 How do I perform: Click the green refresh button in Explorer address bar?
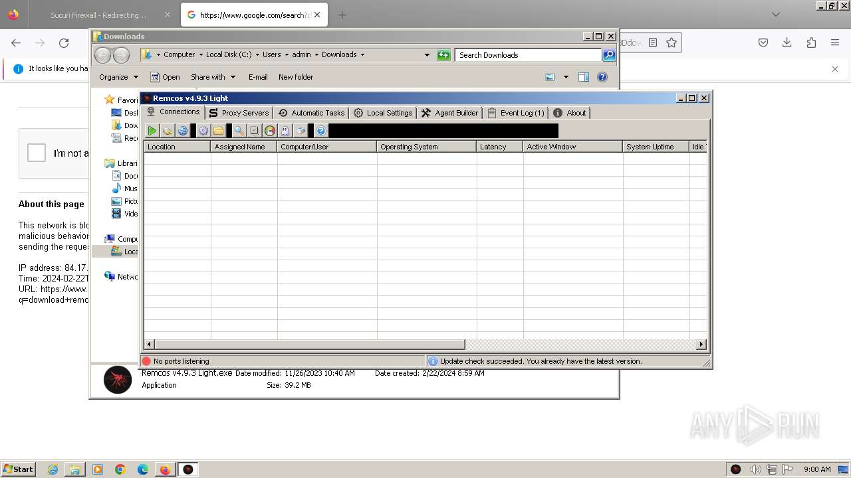(x=443, y=55)
